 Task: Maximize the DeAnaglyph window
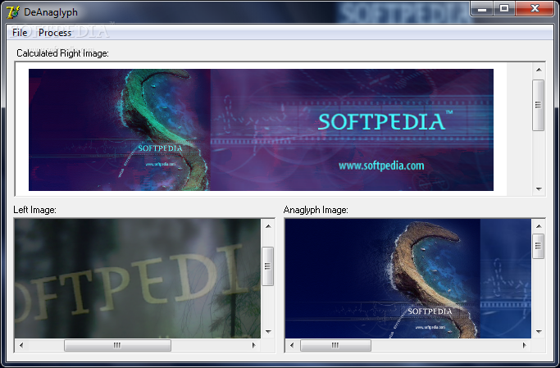[x=504, y=9]
